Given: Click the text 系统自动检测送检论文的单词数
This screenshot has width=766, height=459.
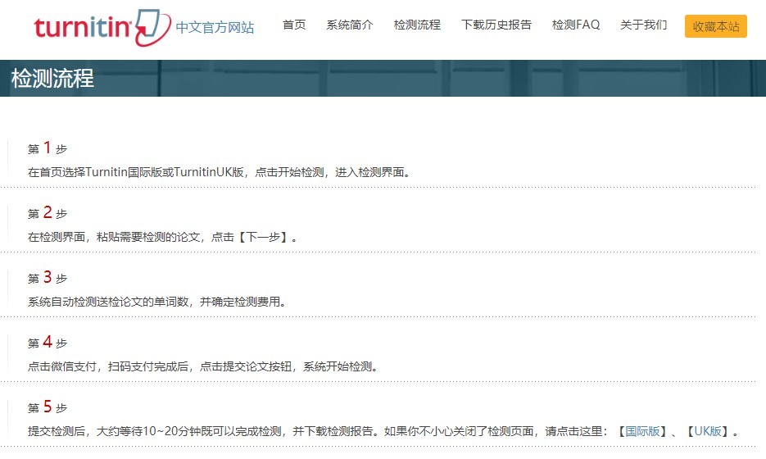Looking at the screenshot, I should point(108,302).
